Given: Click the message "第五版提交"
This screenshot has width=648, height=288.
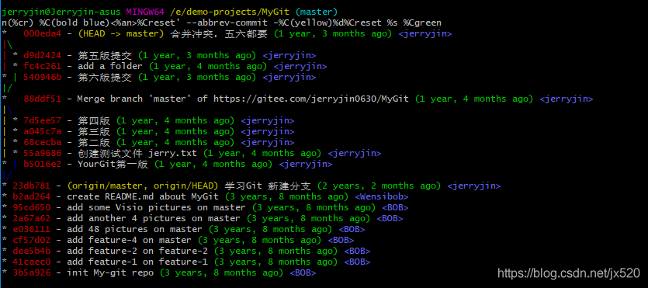Looking at the screenshot, I should 105,56.
